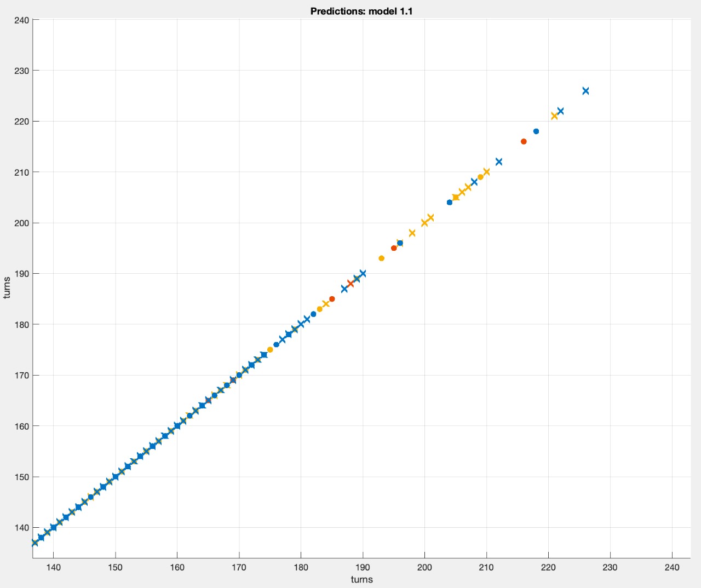Select the x-axis label "turns"
The height and width of the screenshot is (588, 701).
pyautogui.click(x=362, y=579)
